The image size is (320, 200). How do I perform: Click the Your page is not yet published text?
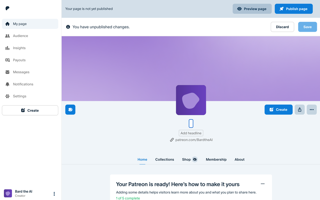[x=89, y=9]
